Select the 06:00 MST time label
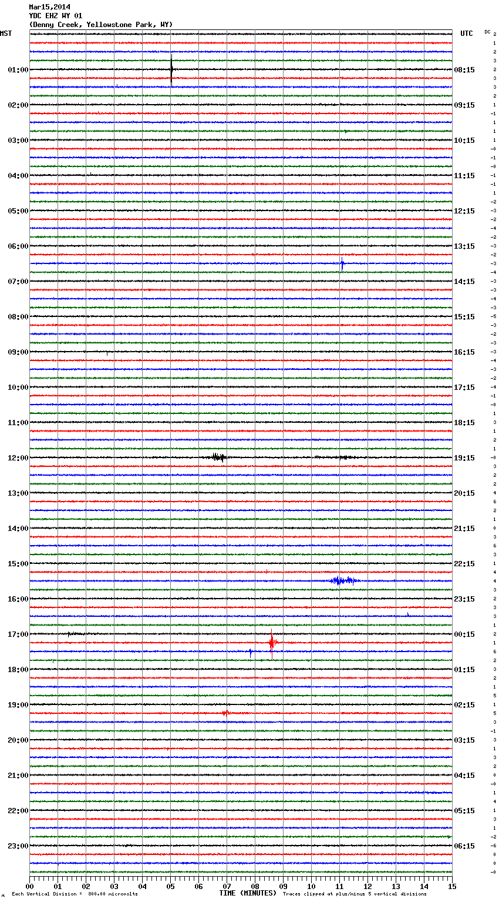 [18, 246]
